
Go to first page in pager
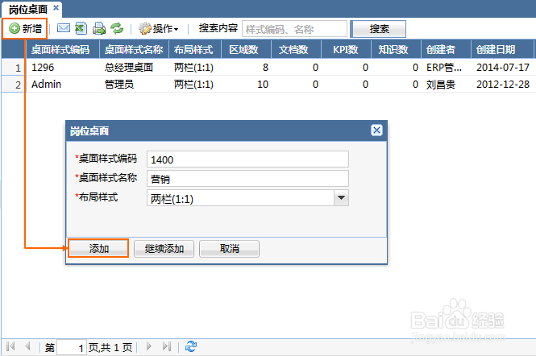coord(11,346)
